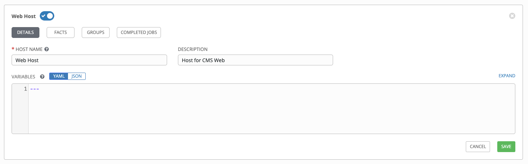Place cursor on the '---' YAML line
The height and width of the screenshot is (164, 528).
[x=35, y=89]
